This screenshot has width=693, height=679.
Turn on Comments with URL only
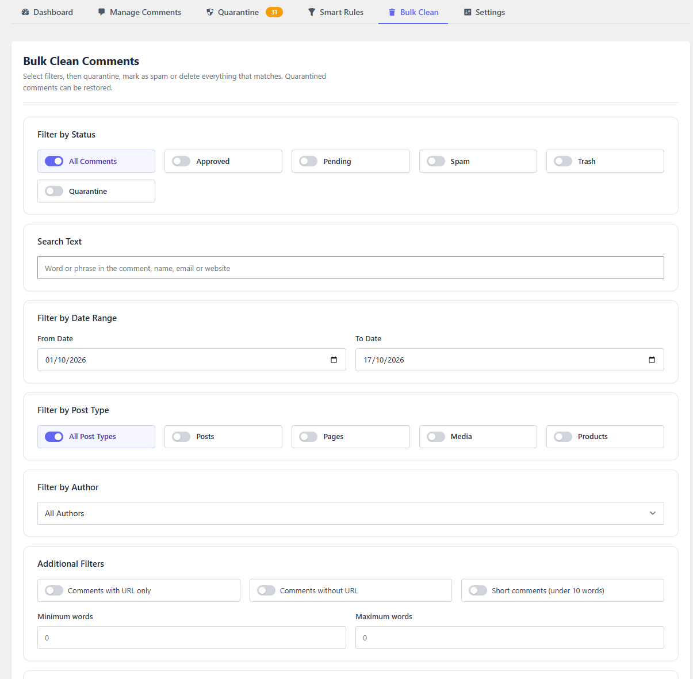pyautogui.click(x=54, y=590)
